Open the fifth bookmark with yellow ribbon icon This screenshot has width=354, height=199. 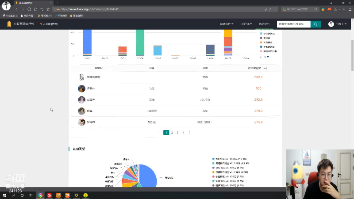coord(77,15)
